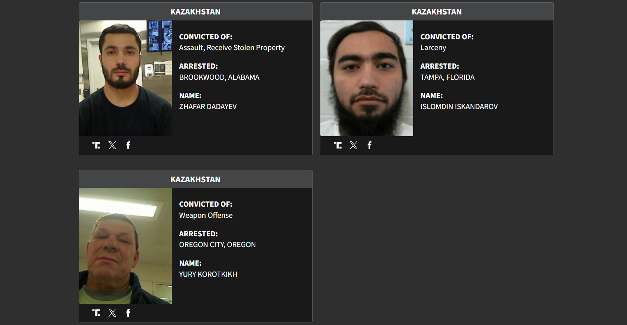Open Yury Korotkikh's mugshot photo
The image size is (627, 325).
tap(125, 246)
